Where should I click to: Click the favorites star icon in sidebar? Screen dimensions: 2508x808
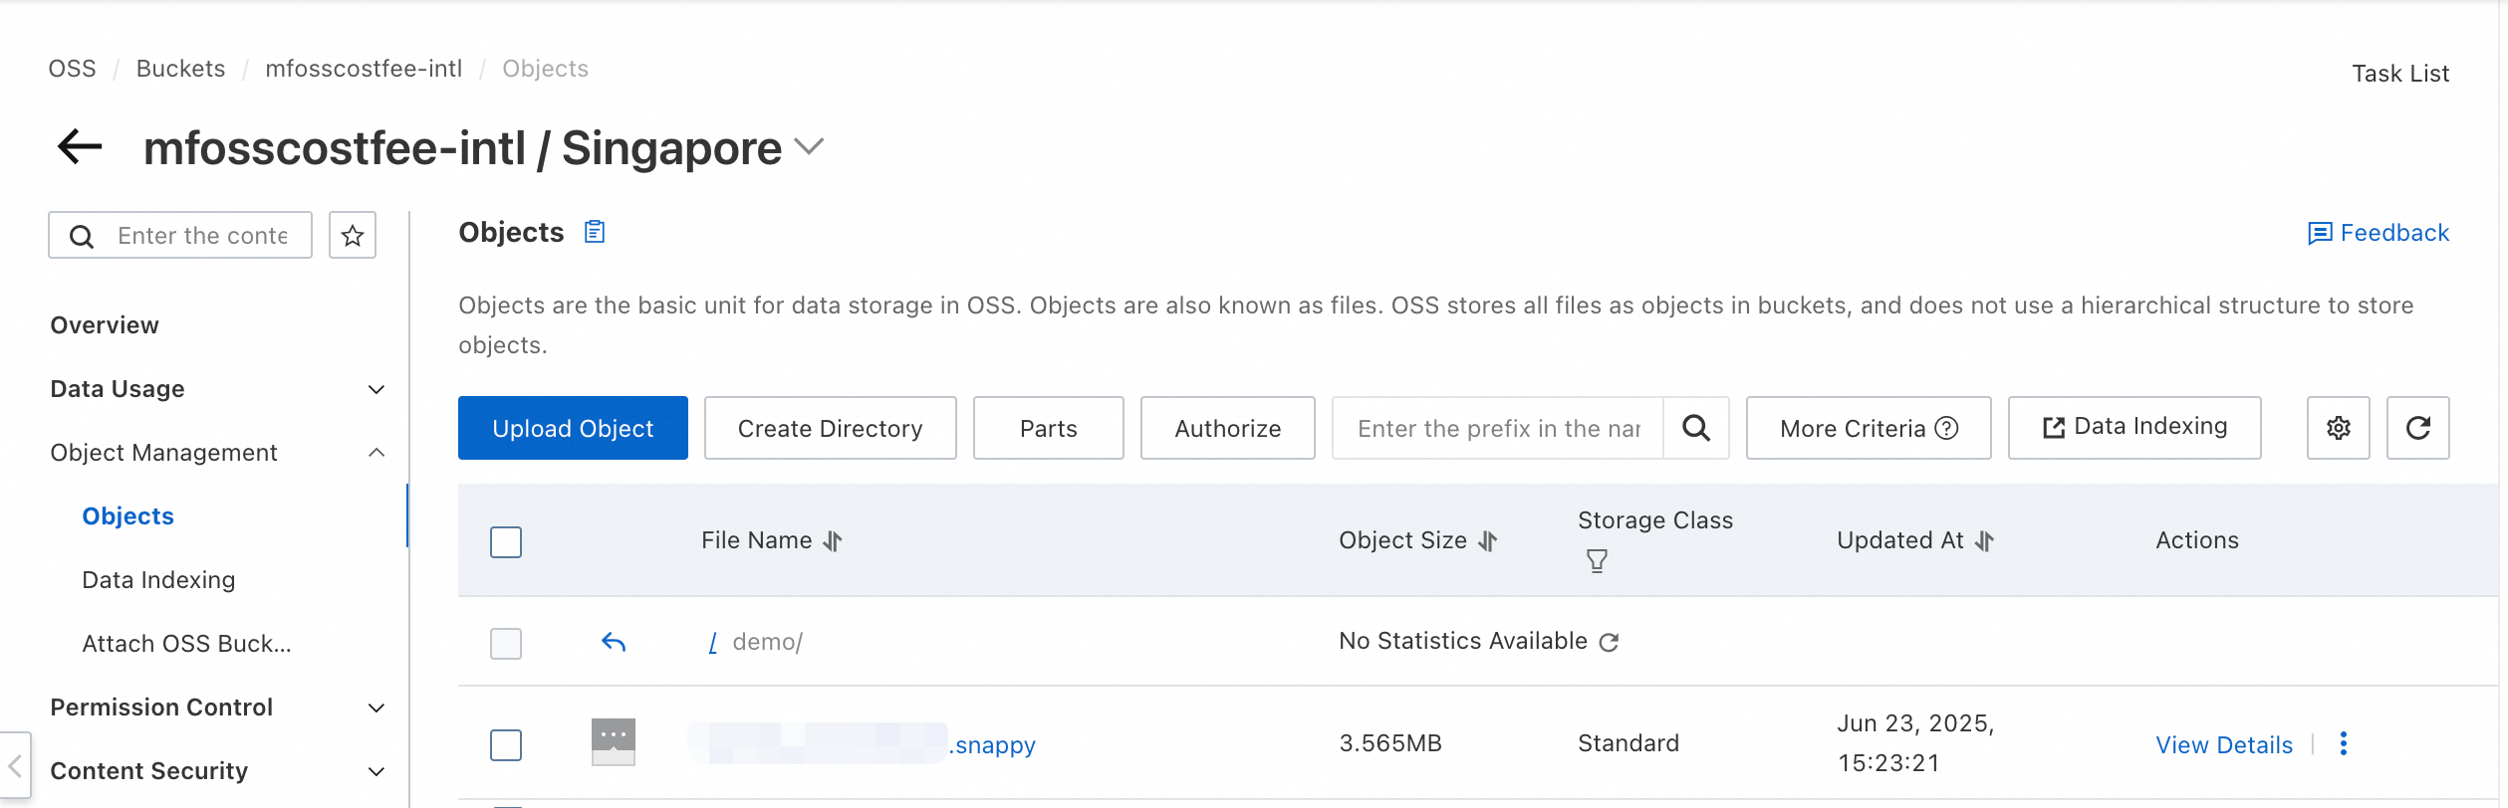(353, 236)
